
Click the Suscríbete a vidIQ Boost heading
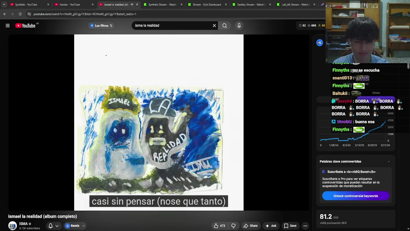click(351, 172)
